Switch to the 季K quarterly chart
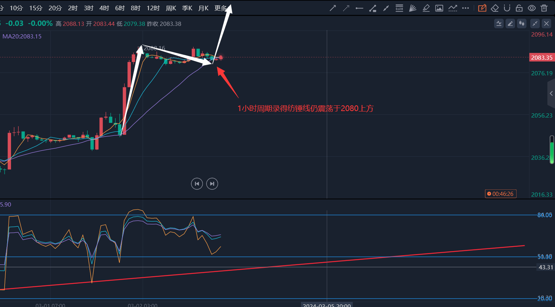This screenshot has width=555, height=307. coord(187,8)
